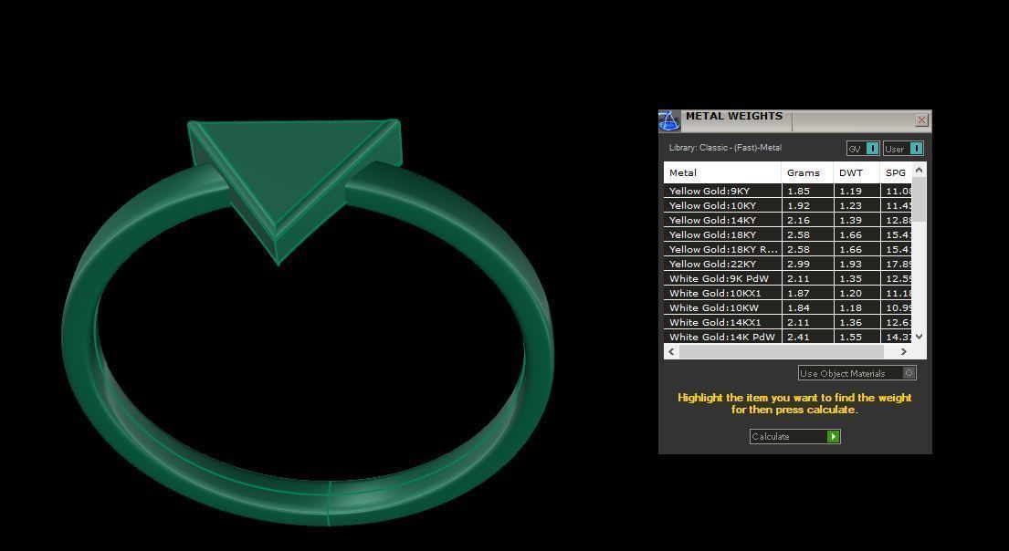Select the Yellow Gold:14KY row
The height and width of the screenshot is (551, 1009).
click(788, 220)
